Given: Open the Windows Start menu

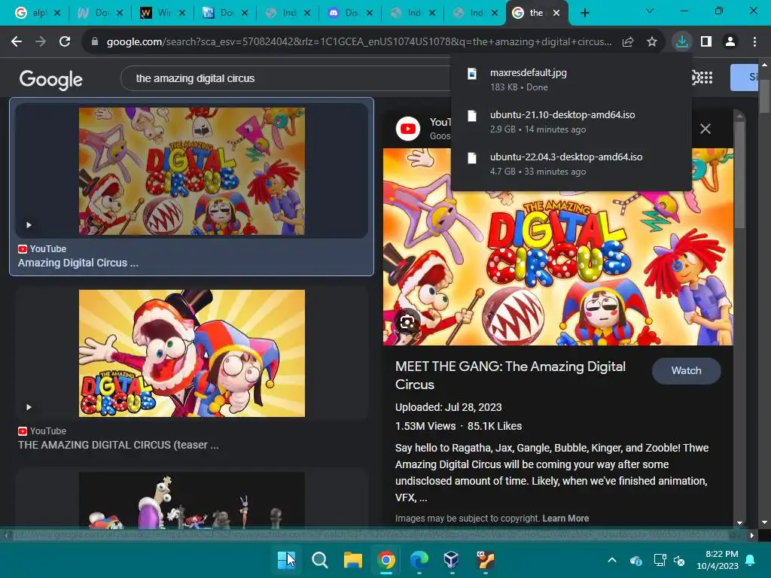Looking at the screenshot, I should 285,560.
